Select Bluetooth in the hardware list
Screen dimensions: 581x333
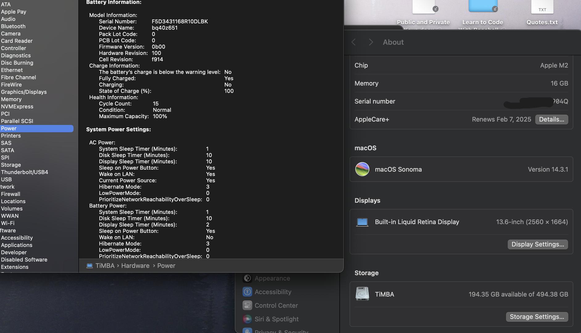click(x=13, y=27)
